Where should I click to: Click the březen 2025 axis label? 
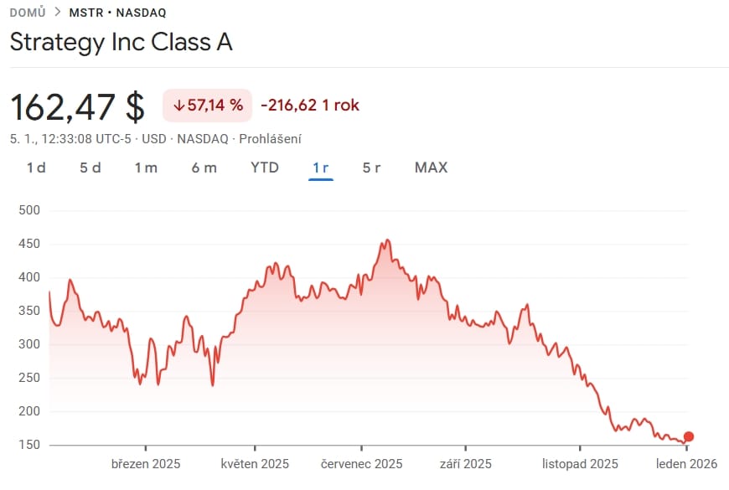point(146,463)
